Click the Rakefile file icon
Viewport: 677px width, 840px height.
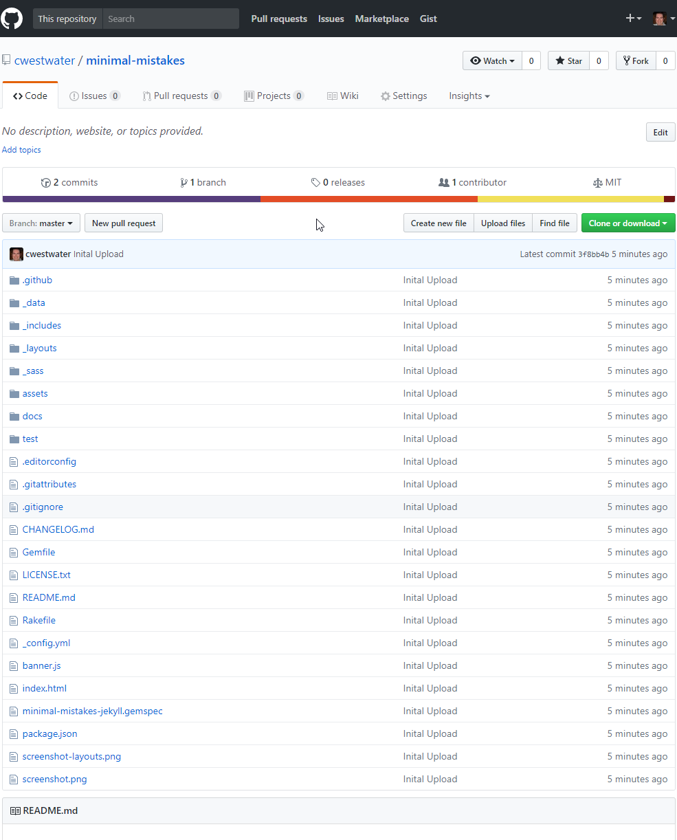[14, 621]
